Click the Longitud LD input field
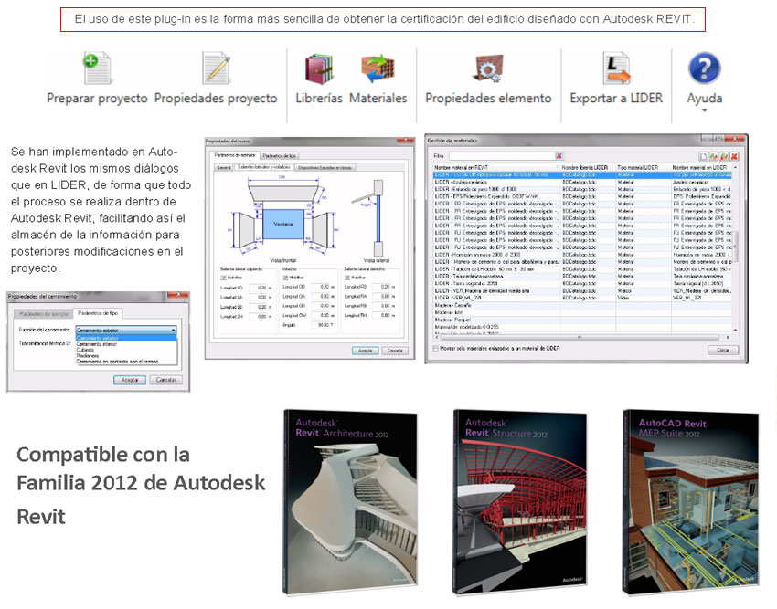This screenshot has width=777, height=609. tap(259, 288)
